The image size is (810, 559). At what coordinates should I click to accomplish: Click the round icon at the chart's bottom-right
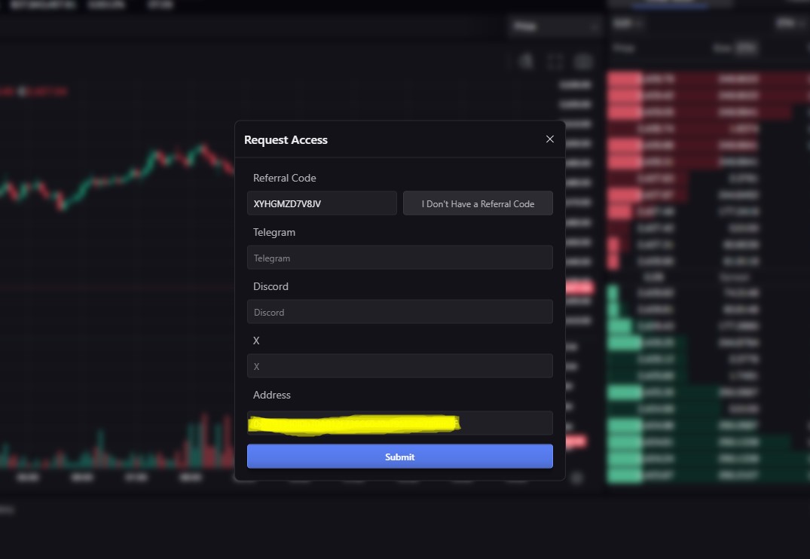pos(577,478)
